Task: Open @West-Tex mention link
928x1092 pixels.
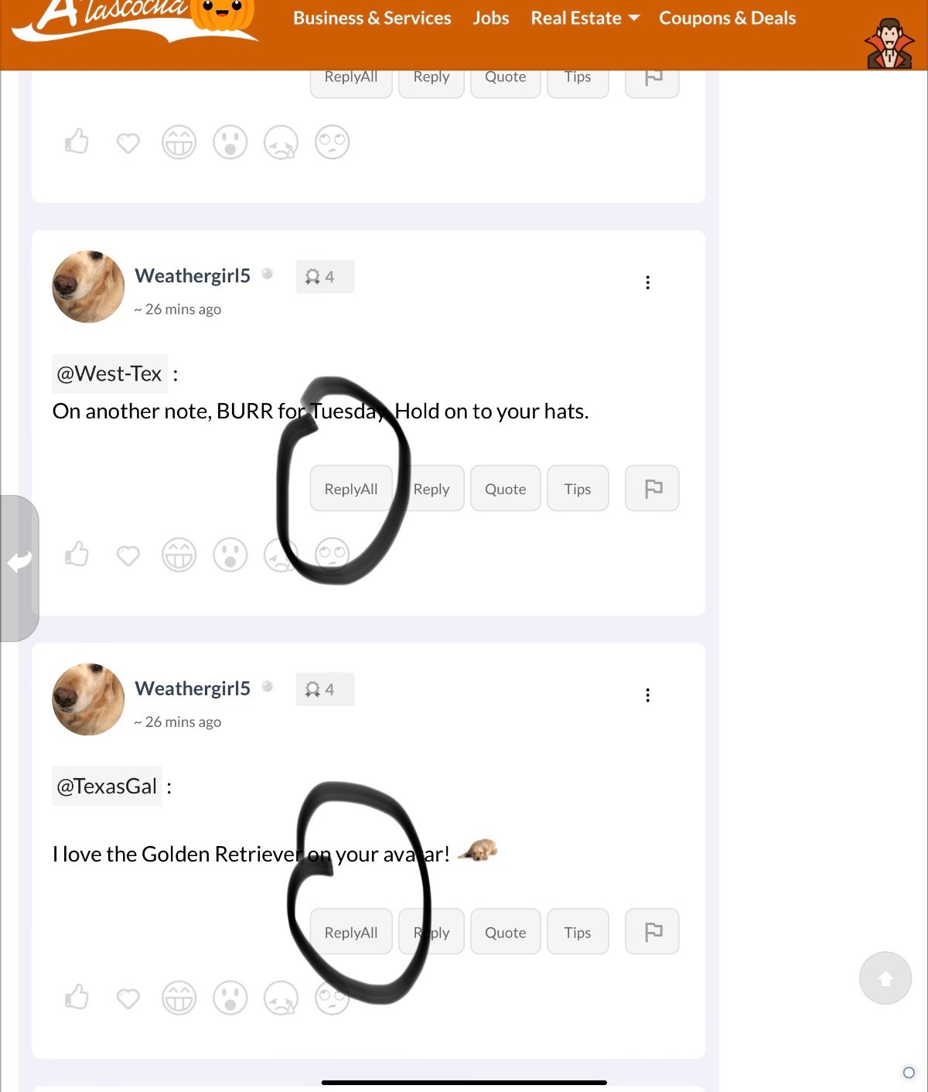Action: 110,374
